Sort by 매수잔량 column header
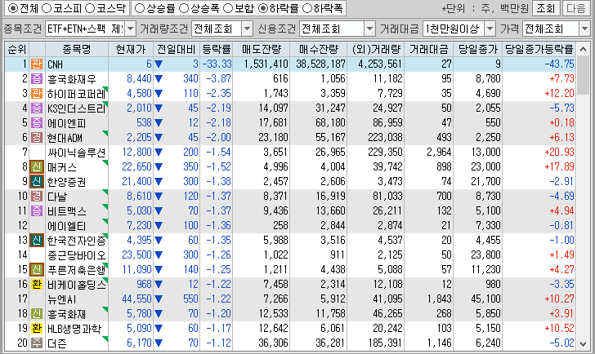Image resolution: width=595 pixels, height=354 pixels. (319, 49)
